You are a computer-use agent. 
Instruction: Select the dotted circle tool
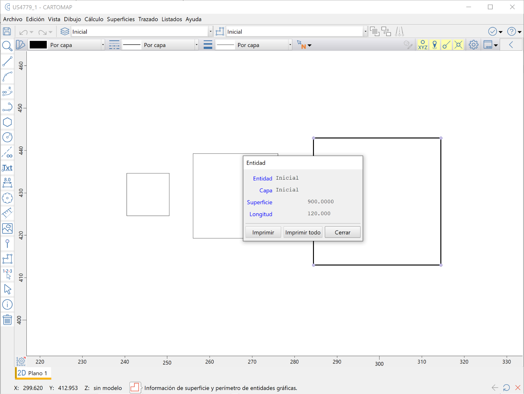coord(7,198)
